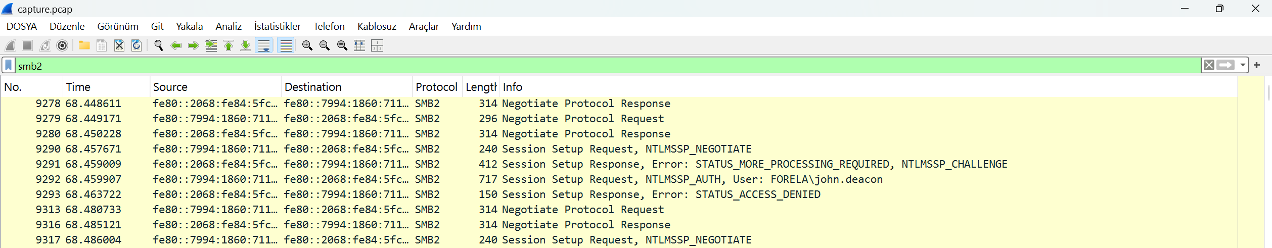Open the İstatistikler menu
The height and width of the screenshot is (248, 1272).
[x=277, y=26]
